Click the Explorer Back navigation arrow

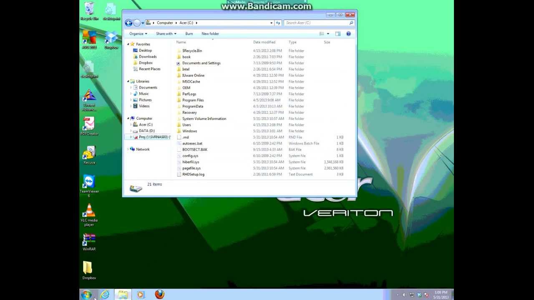click(x=128, y=23)
